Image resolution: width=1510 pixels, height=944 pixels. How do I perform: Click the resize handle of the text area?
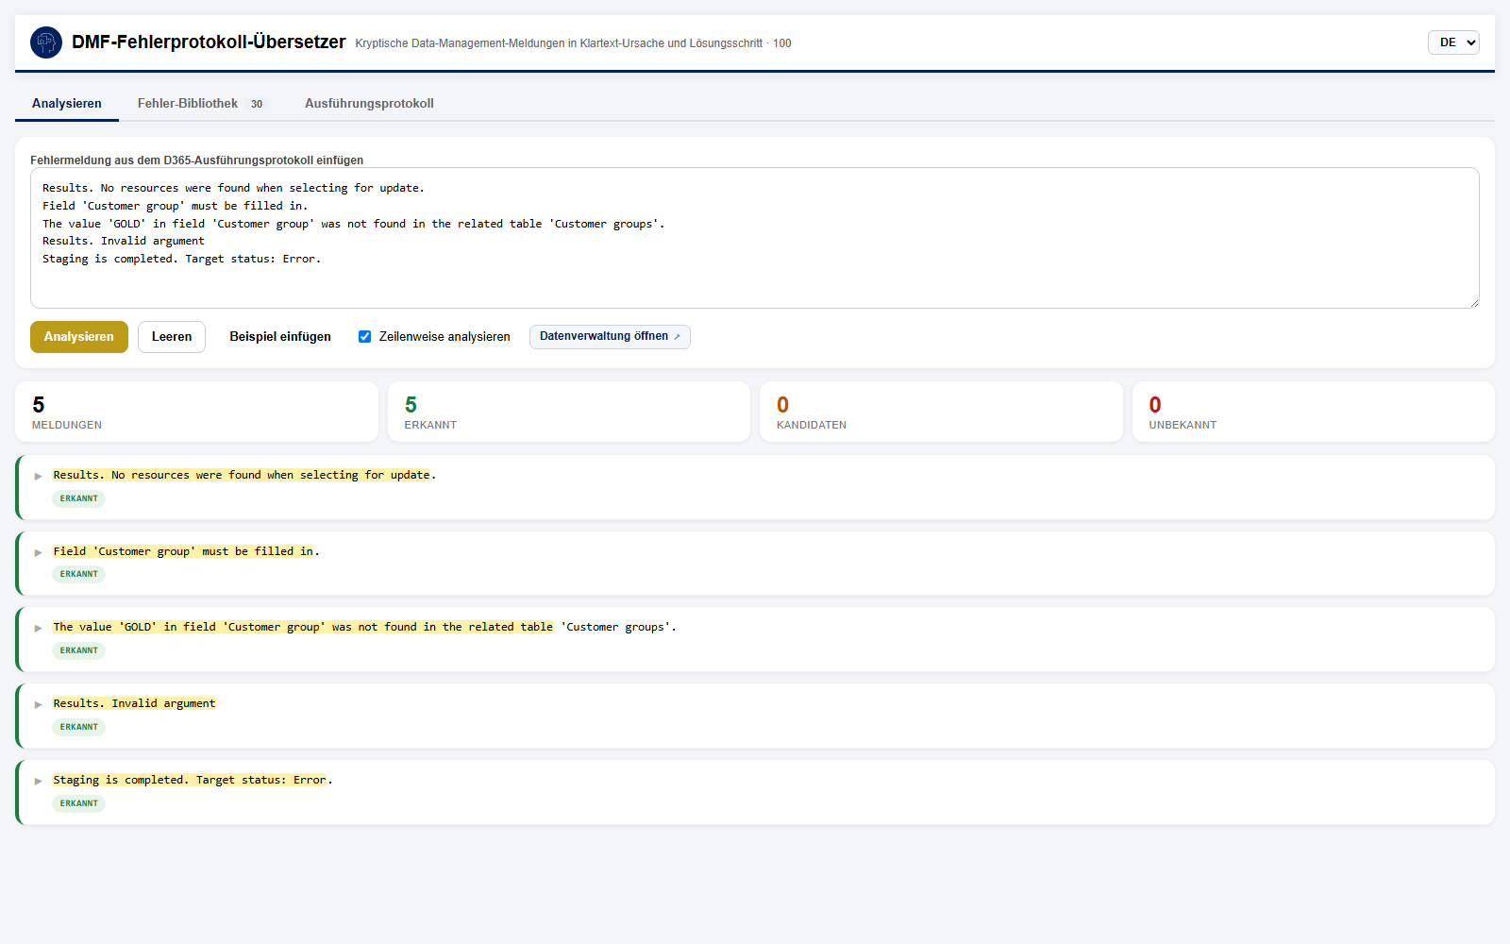(x=1473, y=302)
